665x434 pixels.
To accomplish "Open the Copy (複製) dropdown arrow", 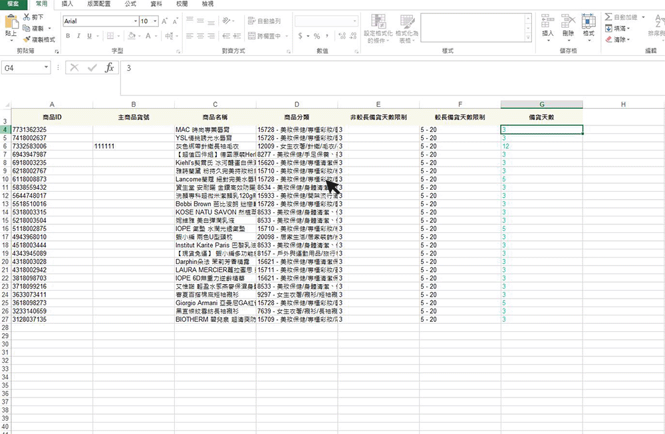I will click(50, 29).
